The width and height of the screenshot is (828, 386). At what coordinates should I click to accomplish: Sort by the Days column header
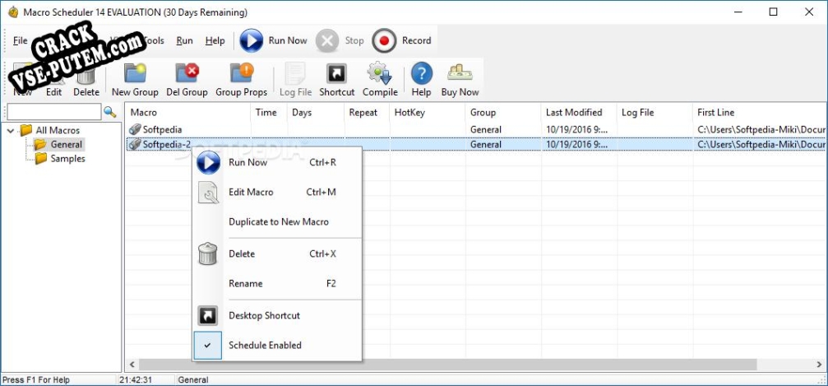(x=316, y=113)
